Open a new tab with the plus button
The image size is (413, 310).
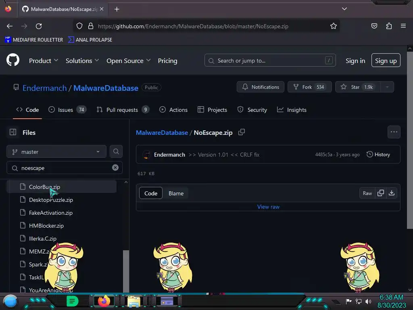pos(117,9)
